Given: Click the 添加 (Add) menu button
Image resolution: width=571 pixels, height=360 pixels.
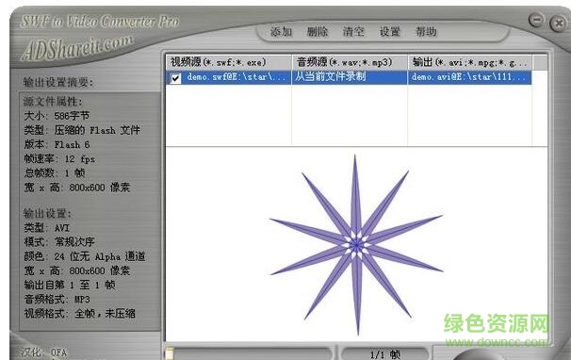Looking at the screenshot, I should coord(281,32).
